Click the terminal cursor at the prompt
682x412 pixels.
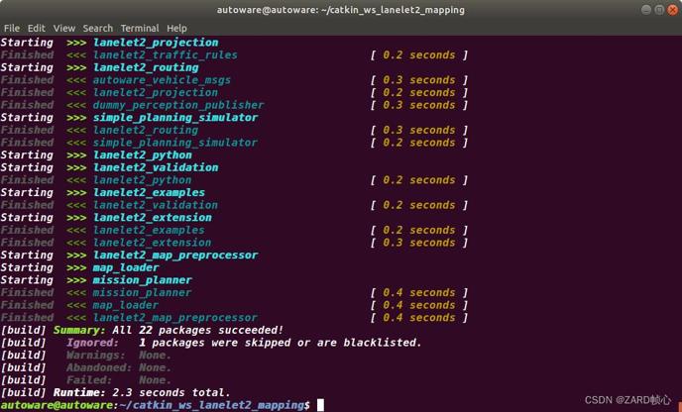pyautogui.click(x=320, y=405)
